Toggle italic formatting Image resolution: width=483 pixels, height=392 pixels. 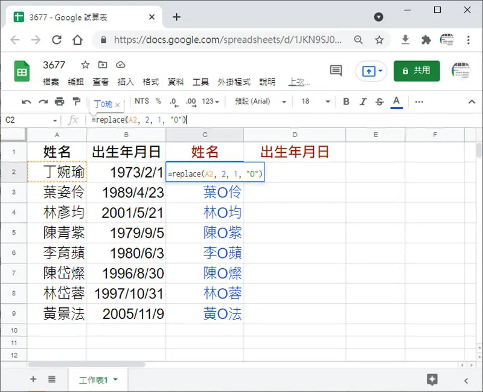[363, 101]
